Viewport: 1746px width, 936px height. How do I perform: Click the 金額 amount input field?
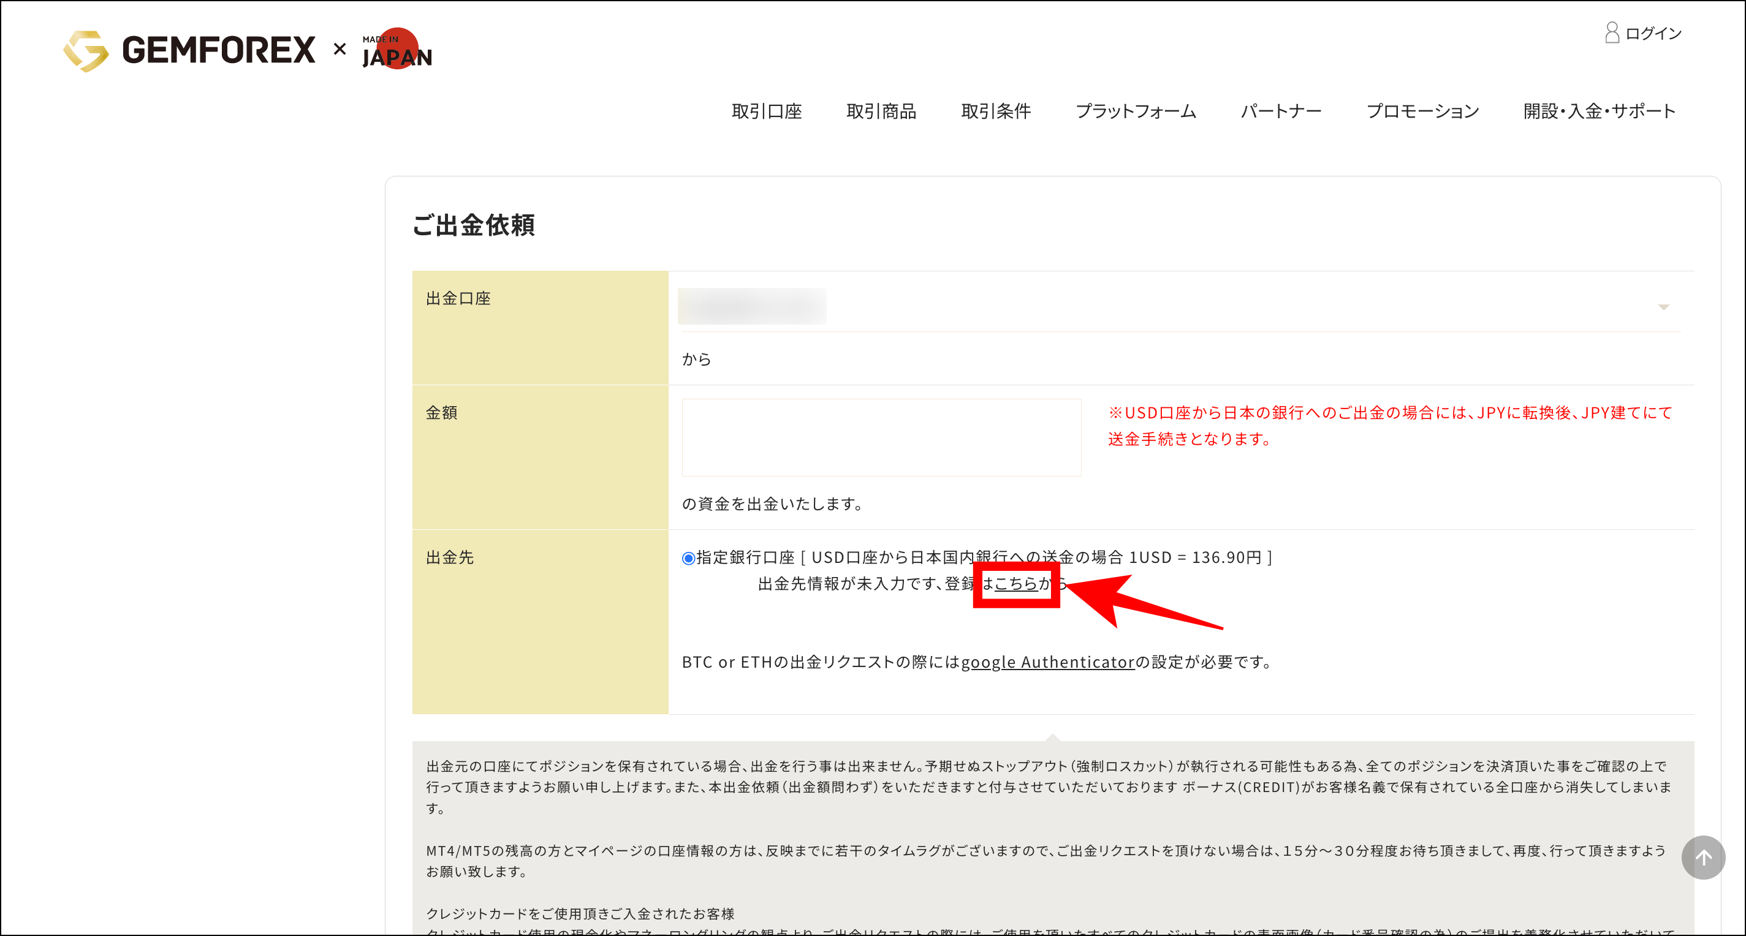coord(881,437)
